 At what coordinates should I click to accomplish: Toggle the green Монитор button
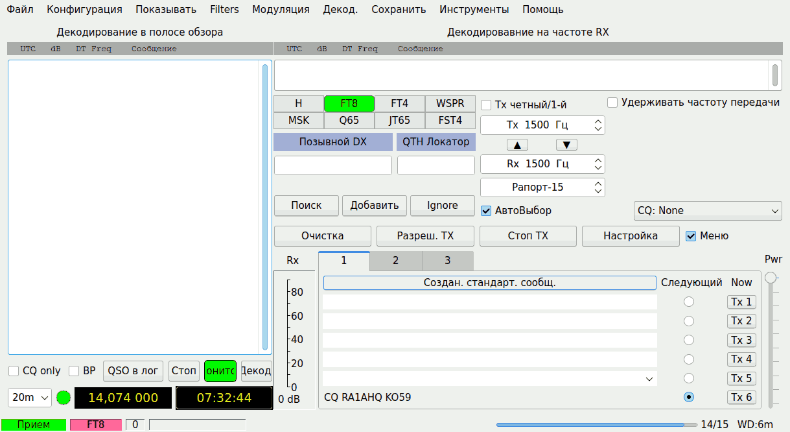[220, 371]
